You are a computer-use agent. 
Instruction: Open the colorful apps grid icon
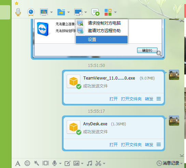pos(108,12)
